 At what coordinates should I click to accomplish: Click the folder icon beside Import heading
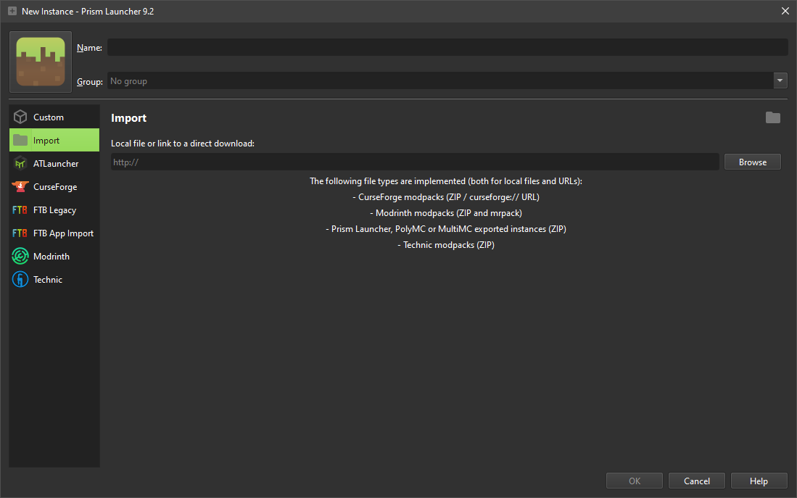[772, 117]
